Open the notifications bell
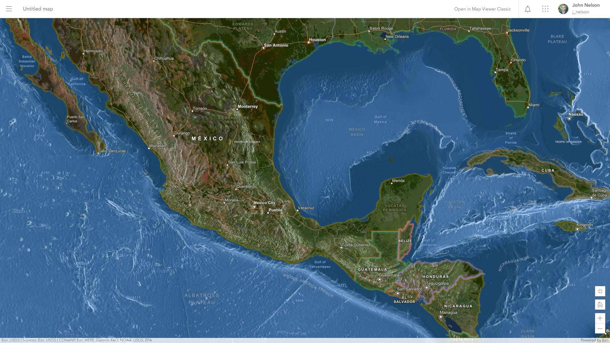Screen dimensions: 610x343 pyautogui.click(x=528, y=9)
